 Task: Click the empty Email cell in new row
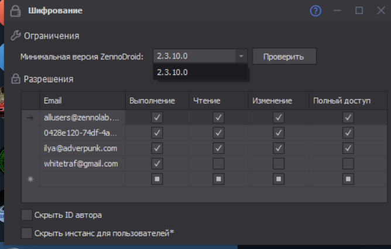(82, 179)
